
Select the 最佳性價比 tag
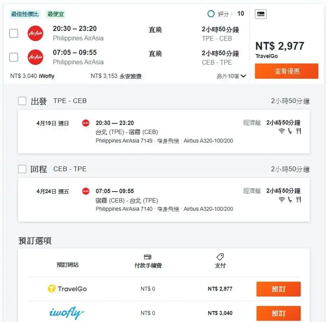coord(25,14)
